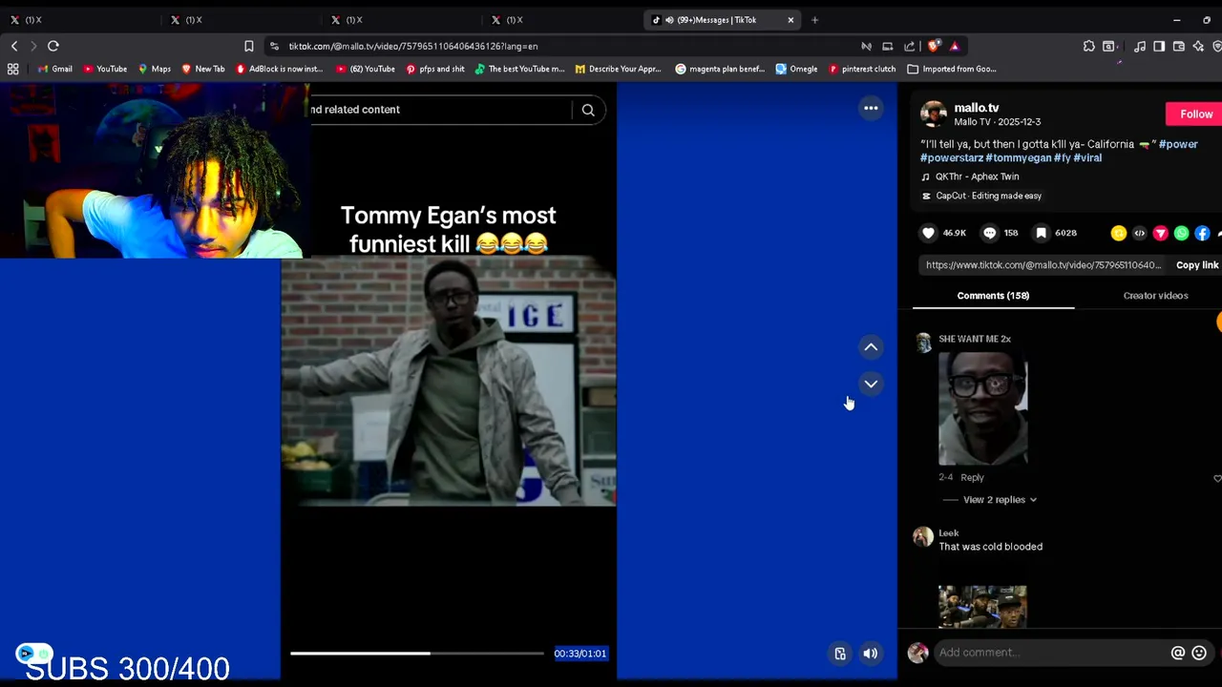Screen dimensions: 1222x687
Task: Reload the page
Action: coord(53,46)
